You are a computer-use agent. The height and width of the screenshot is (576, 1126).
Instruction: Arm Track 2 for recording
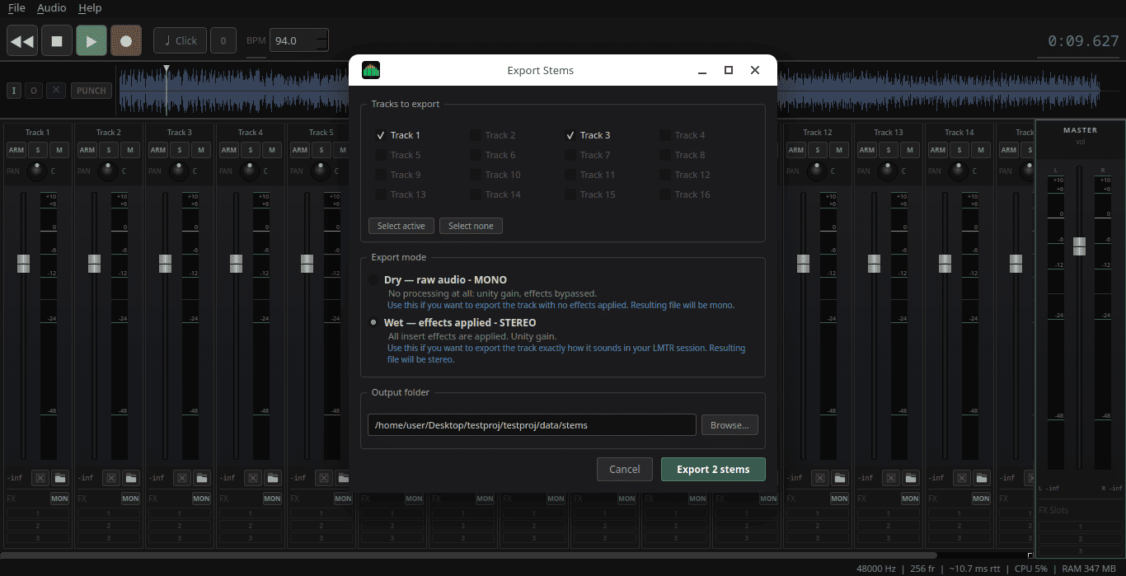pos(87,150)
